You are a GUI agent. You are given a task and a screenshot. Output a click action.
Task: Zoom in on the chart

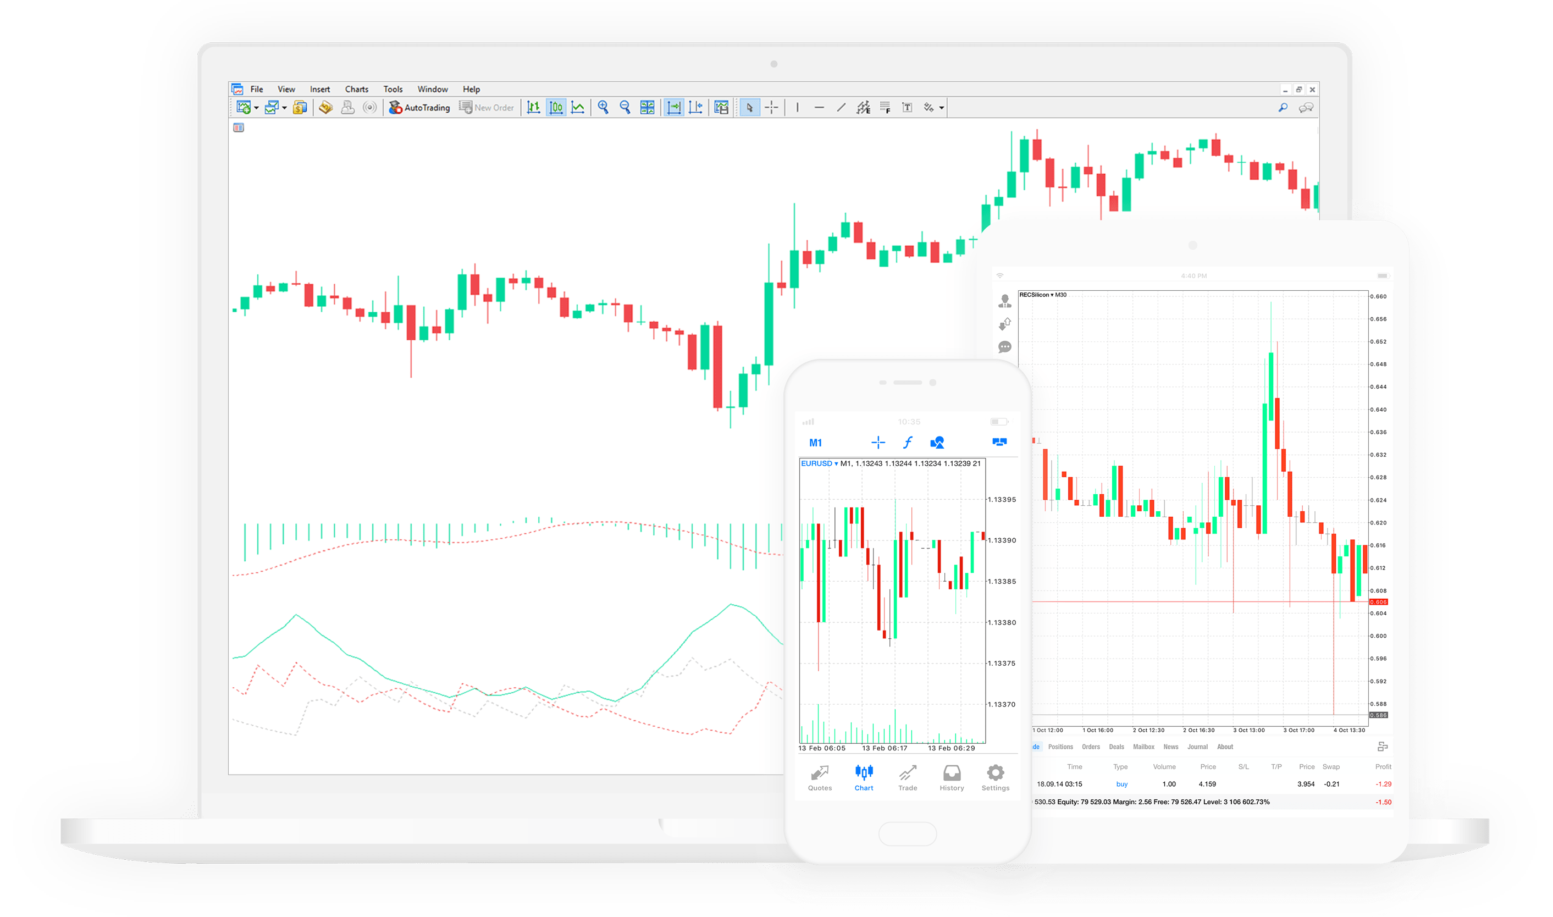pyautogui.click(x=603, y=108)
